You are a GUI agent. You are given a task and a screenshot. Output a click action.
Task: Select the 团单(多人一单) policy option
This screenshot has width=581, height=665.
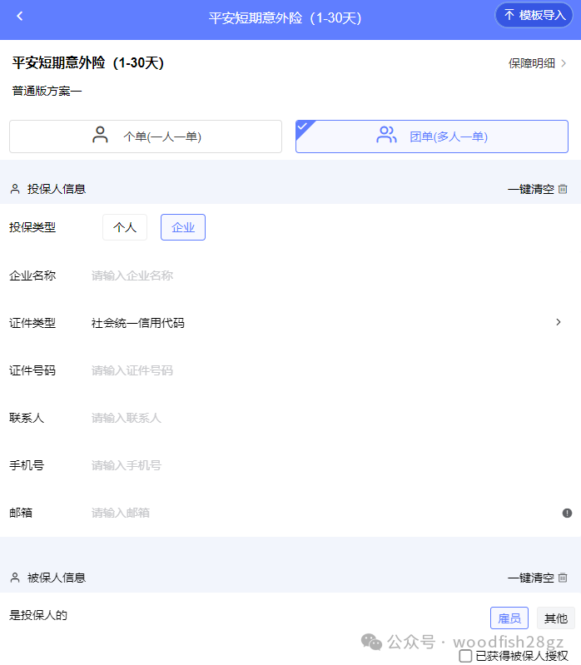[x=432, y=136]
